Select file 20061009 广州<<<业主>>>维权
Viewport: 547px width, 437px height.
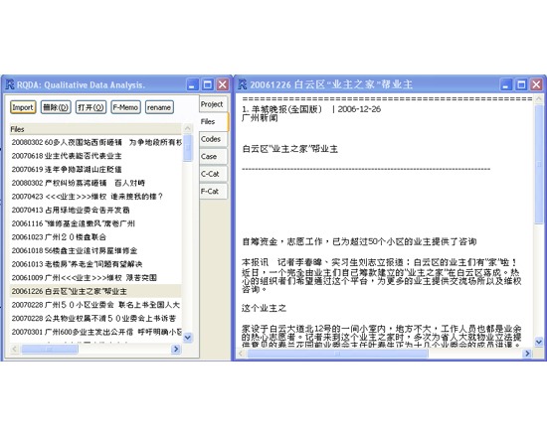tap(95, 278)
